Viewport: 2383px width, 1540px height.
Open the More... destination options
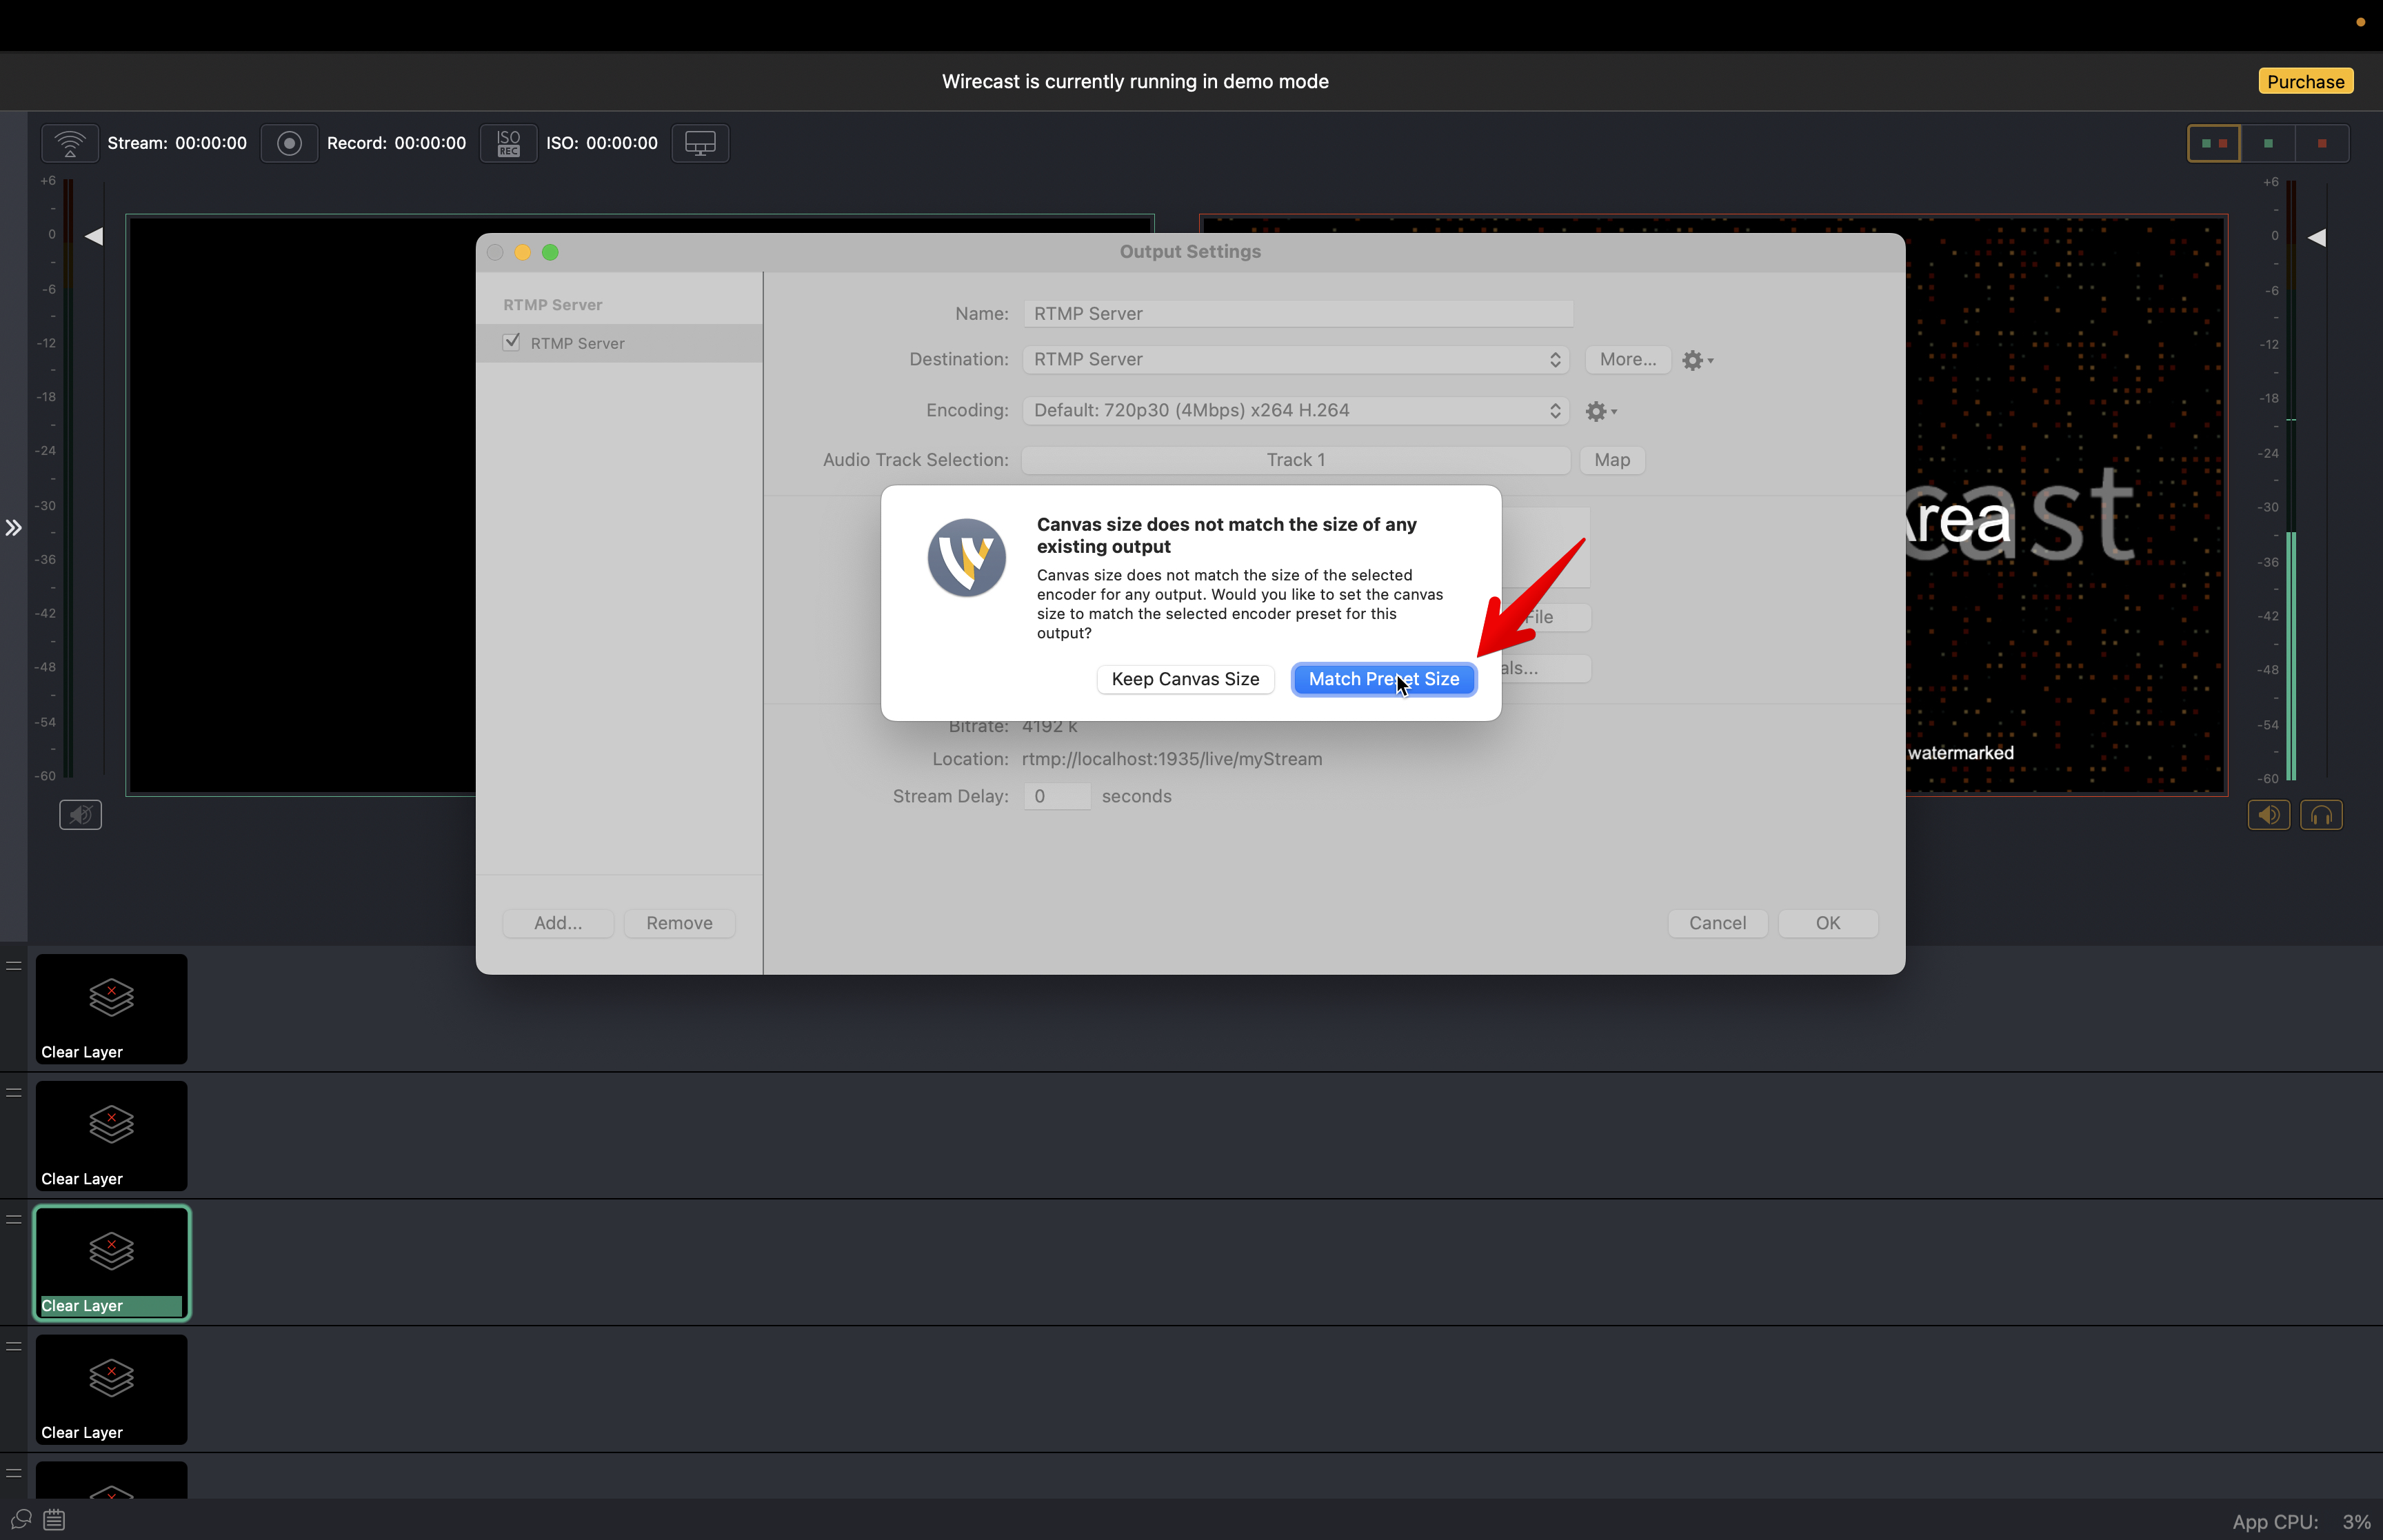click(x=1628, y=359)
